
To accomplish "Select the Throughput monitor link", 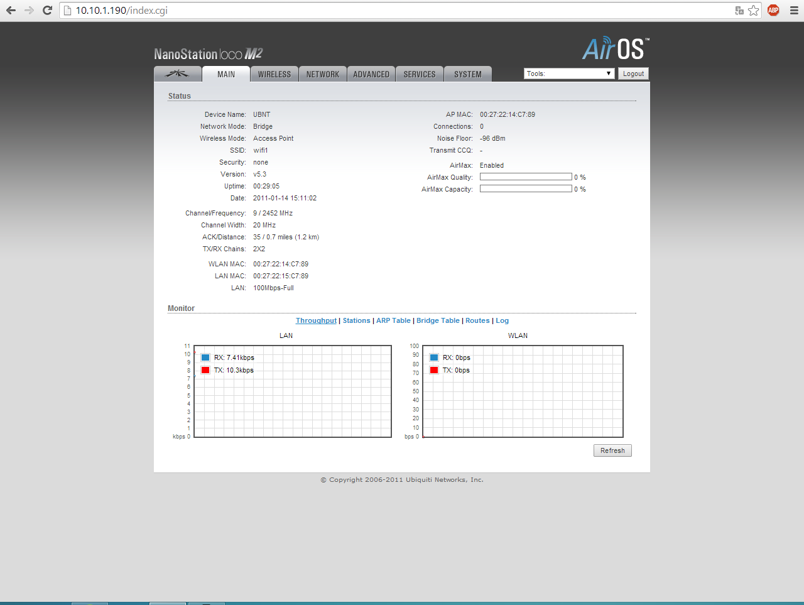I will 316,320.
